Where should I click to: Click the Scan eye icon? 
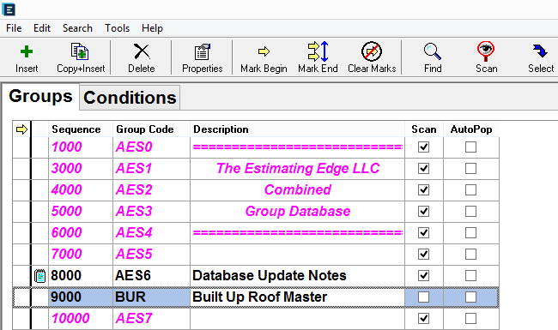coord(486,51)
